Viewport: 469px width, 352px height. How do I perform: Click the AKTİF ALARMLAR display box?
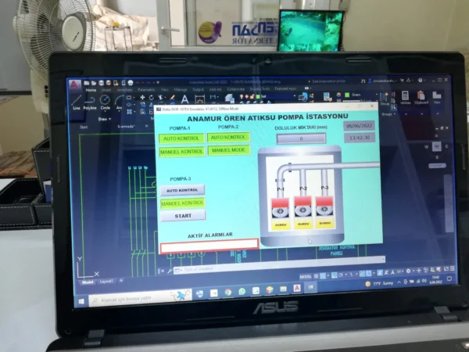(209, 245)
